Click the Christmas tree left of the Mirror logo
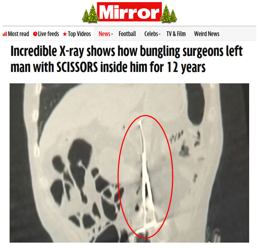The width and height of the screenshot is (258, 250). click(x=90, y=14)
